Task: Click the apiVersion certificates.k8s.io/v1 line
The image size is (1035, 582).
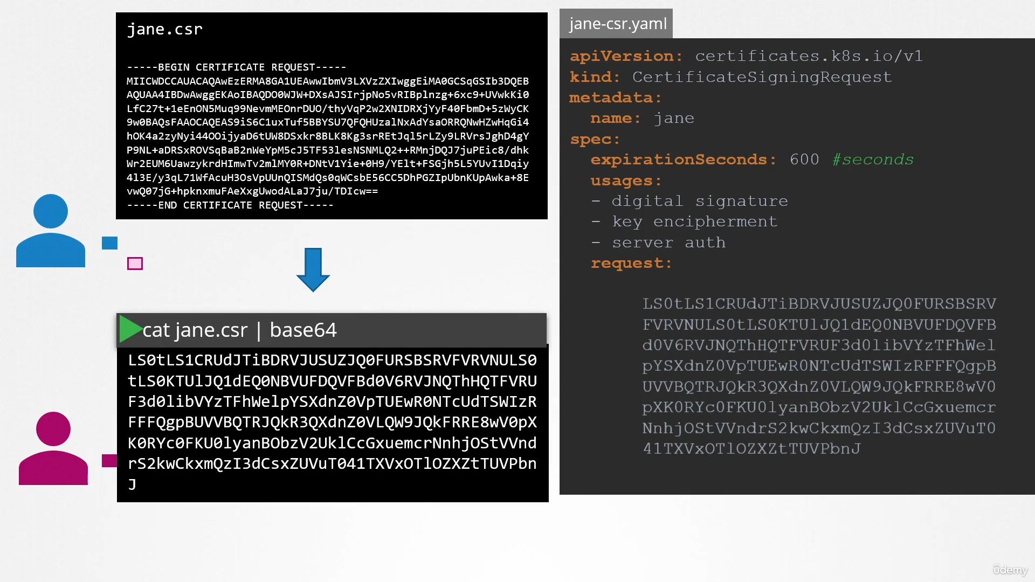Action: point(747,56)
